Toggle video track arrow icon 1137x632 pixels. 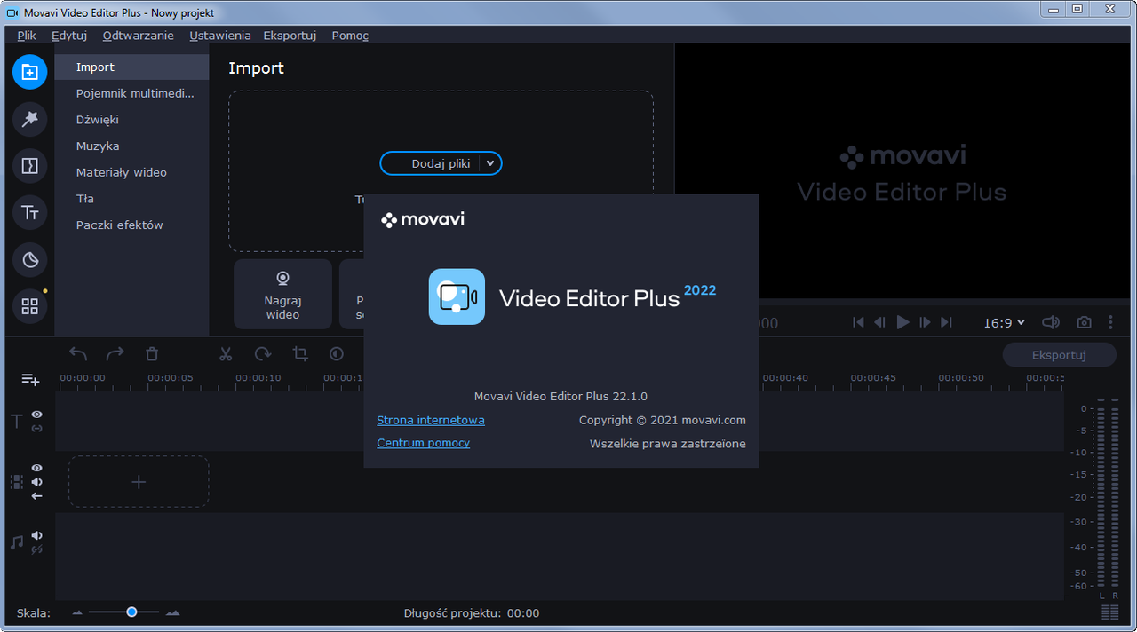(x=37, y=496)
